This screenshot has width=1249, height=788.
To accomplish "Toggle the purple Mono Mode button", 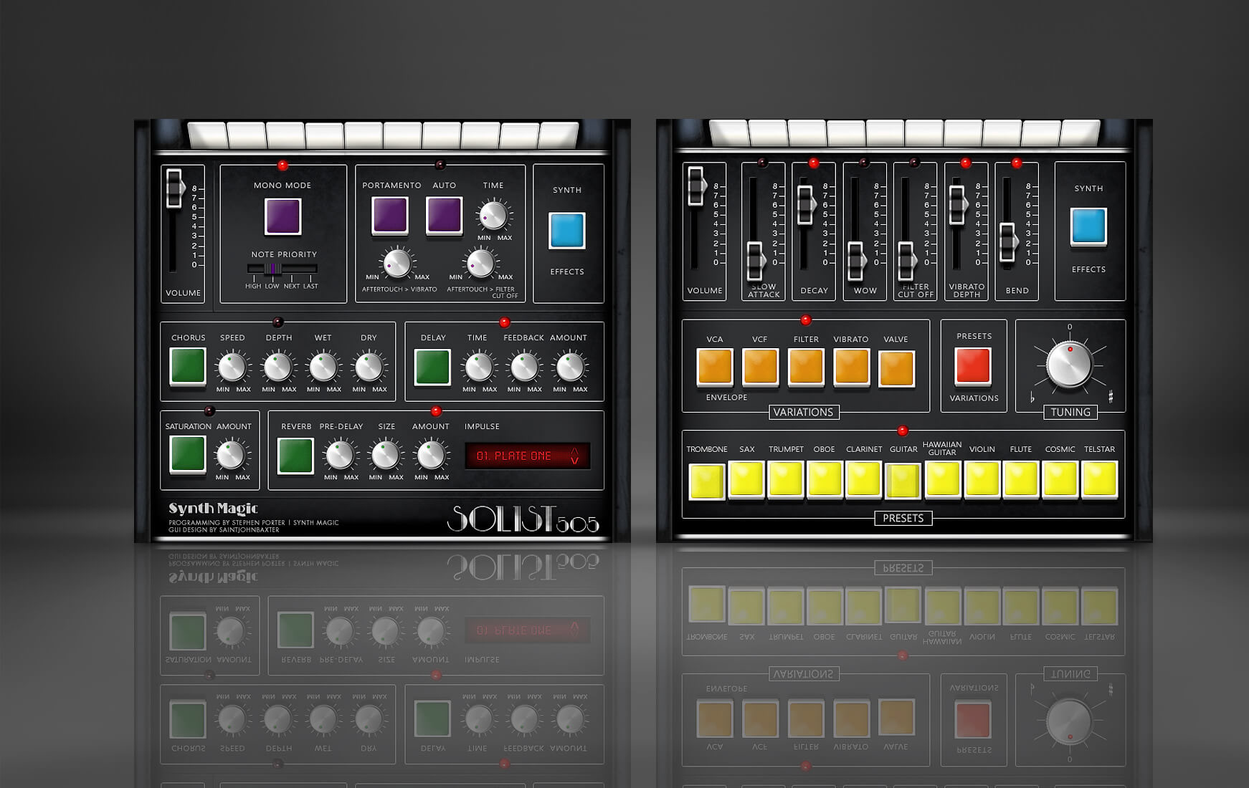I will coord(282,216).
